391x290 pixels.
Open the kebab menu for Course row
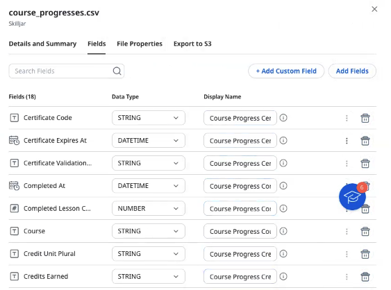point(347,232)
